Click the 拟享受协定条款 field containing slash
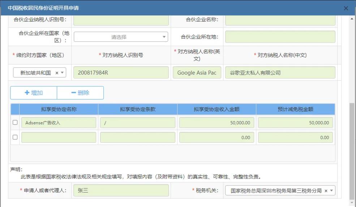 138,123
